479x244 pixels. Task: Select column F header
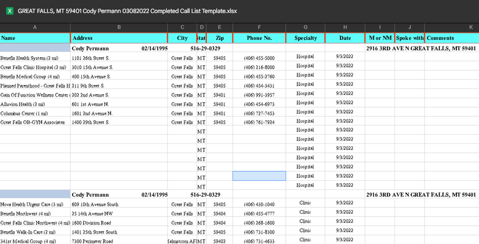coord(259,27)
